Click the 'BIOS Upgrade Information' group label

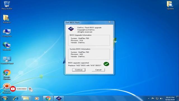point(81,35)
